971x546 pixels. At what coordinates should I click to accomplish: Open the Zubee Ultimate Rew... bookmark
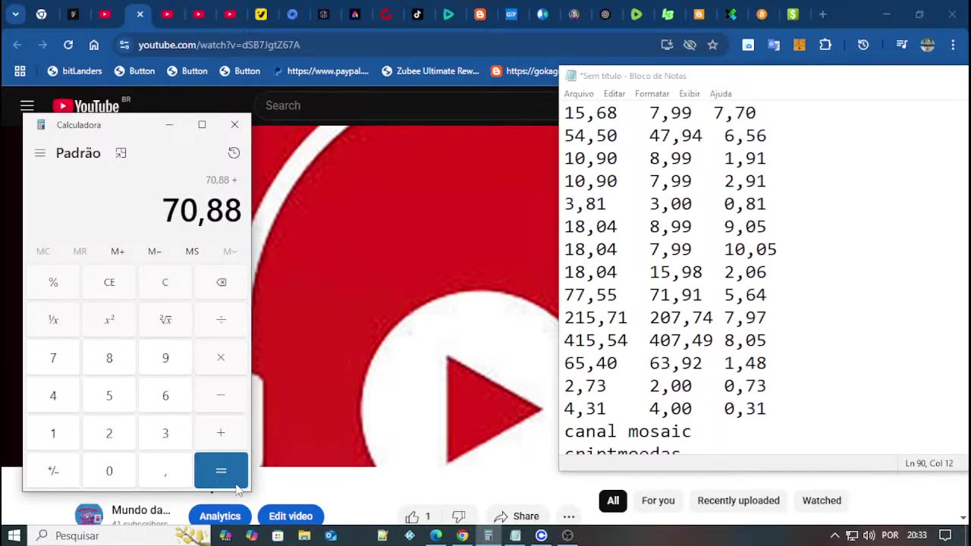pos(430,71)
